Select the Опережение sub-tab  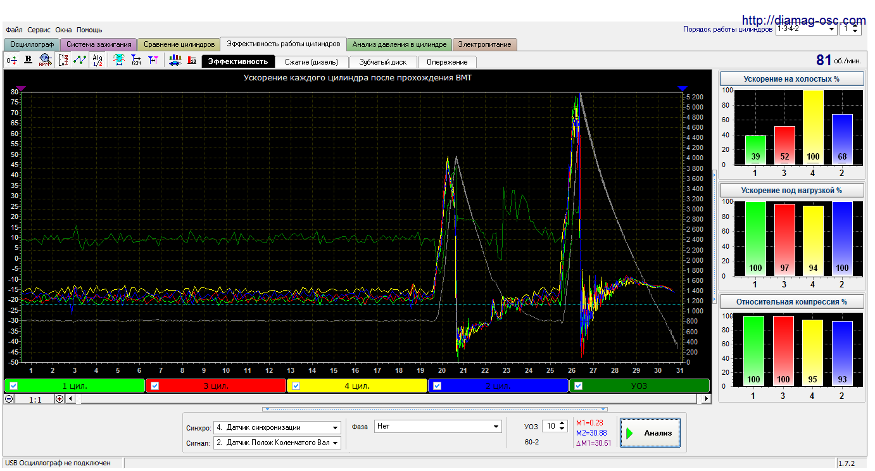[x=447, y=62]
